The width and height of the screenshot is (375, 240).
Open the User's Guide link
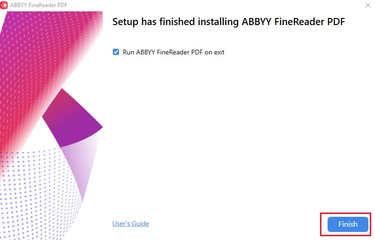point(130,223)
